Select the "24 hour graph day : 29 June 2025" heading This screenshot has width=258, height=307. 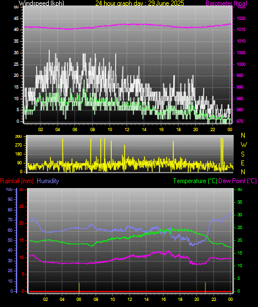coord(140,3)
